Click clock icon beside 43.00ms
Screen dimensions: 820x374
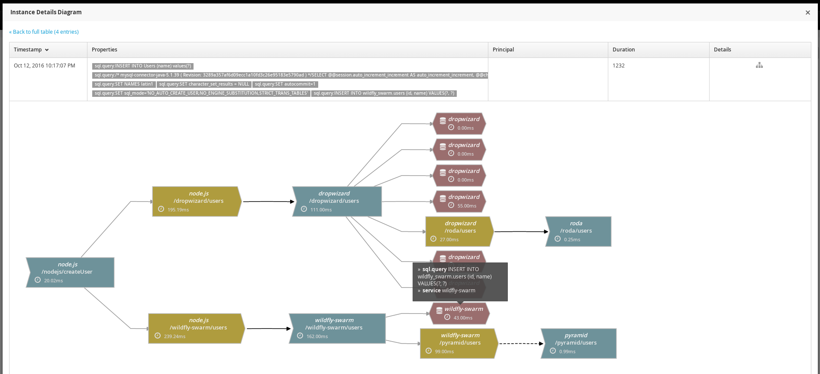coord(447,317)
